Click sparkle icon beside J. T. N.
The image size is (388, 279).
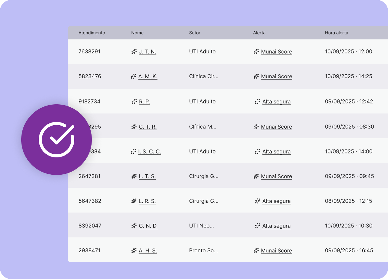pyautogui.click(x=134, y=52)
